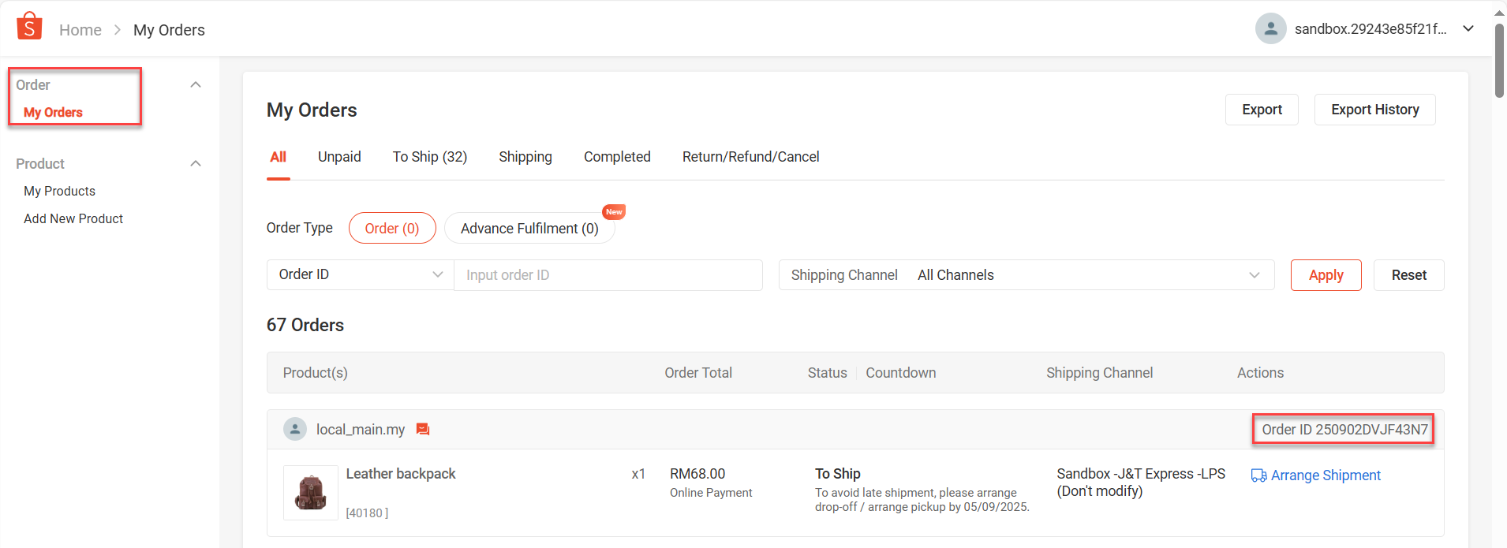This screenshot has width=1507, height=548.
Task: Click the Shopee logo icon
Action: [29, 26]
